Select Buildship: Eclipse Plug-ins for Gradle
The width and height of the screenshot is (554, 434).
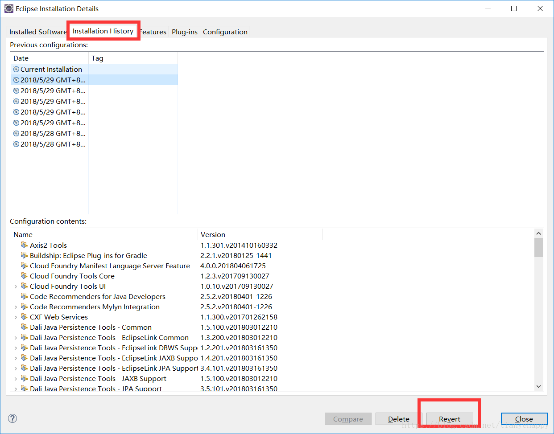click(88, 255)
